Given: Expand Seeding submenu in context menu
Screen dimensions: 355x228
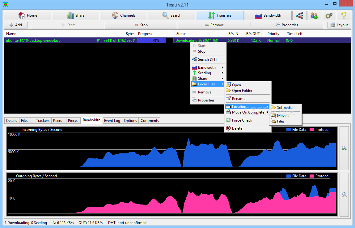Looking at the screenshot, I should pos(208,73).
